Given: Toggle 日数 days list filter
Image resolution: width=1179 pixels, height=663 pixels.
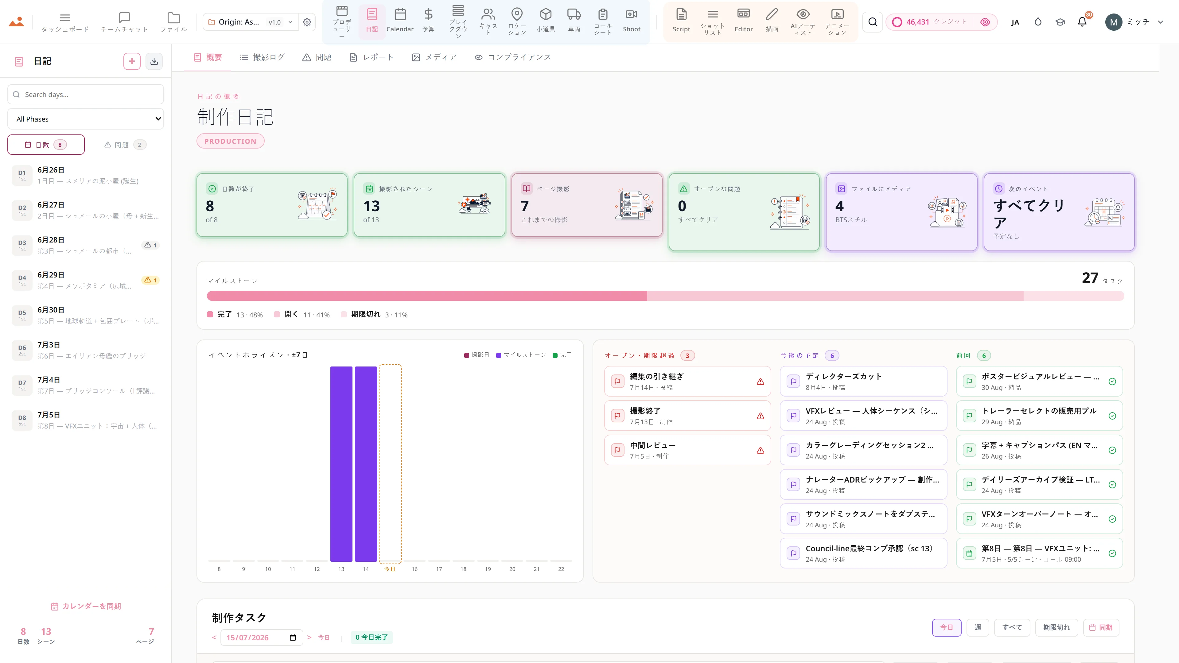Looking at the screenshot, I should 46,145.
